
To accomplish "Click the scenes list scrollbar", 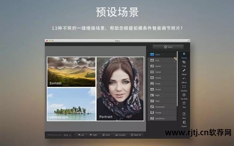I will click(177, 79).
